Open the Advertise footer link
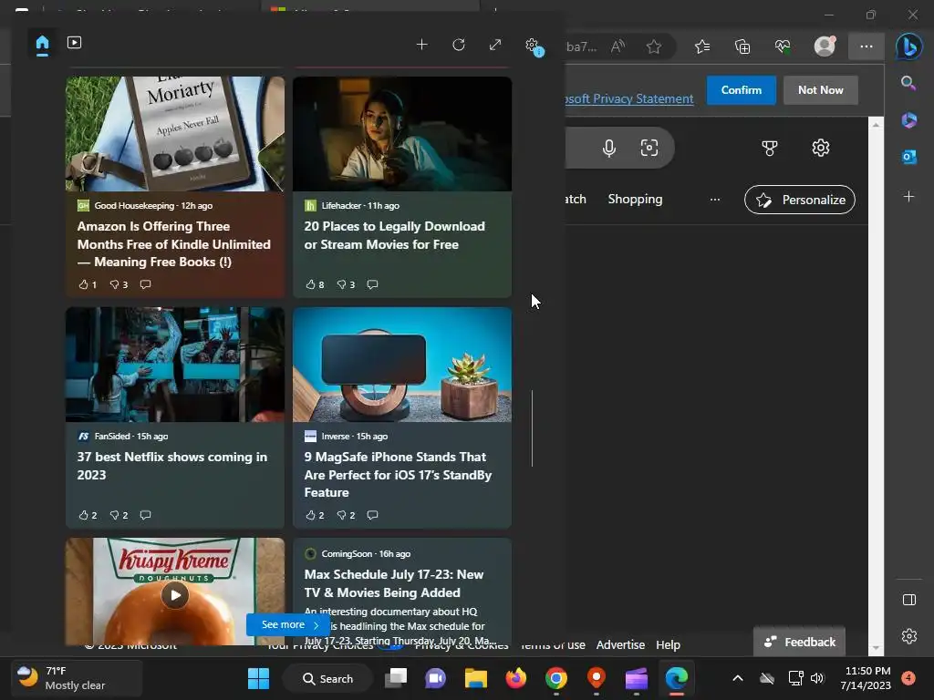This screenshot has height=700, width=934. [x=620, y=644]
